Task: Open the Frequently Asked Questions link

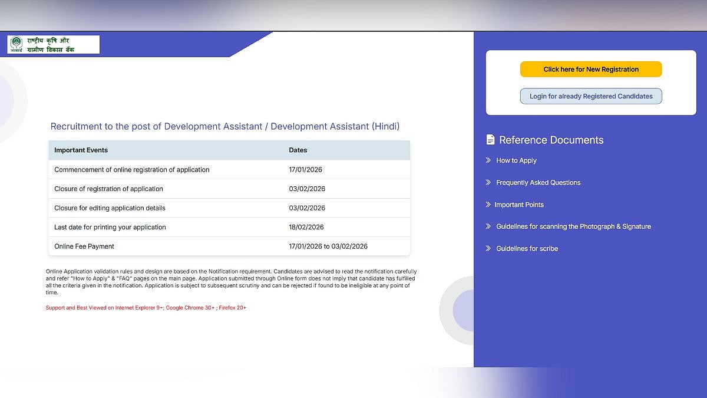Action: (x=538, y=182)
